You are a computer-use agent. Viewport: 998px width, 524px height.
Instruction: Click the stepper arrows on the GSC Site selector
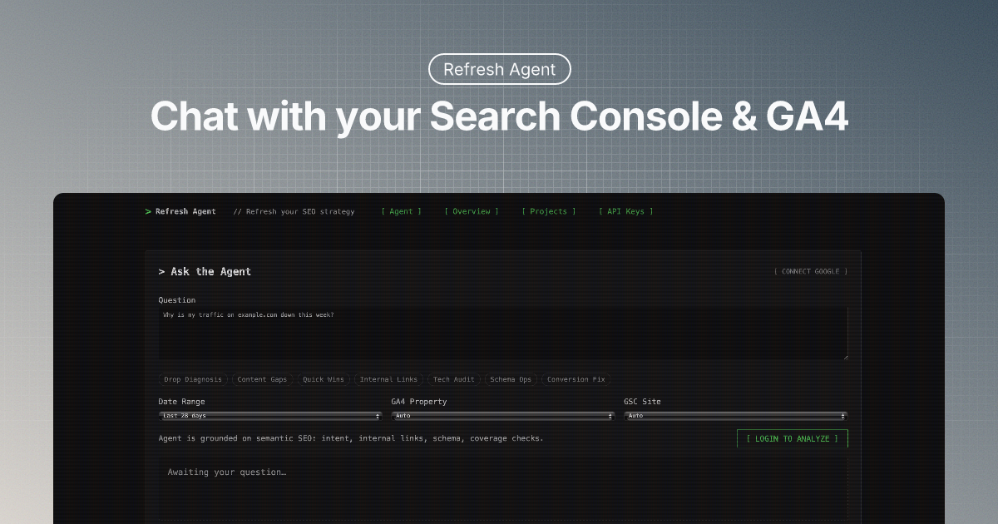842,416
